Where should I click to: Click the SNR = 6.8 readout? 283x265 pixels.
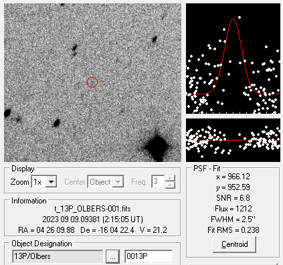point(233,198)
